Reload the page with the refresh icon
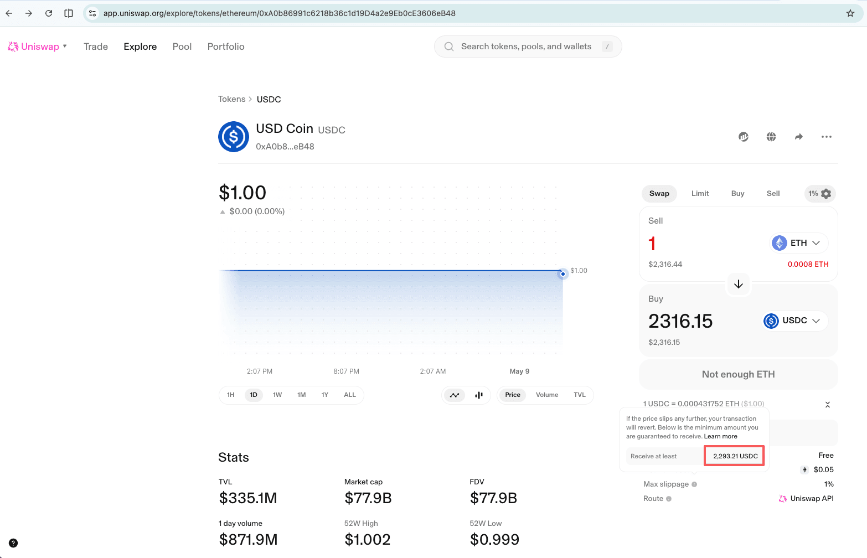The width and height of the screenshot is (867, 558). [49, 13]
